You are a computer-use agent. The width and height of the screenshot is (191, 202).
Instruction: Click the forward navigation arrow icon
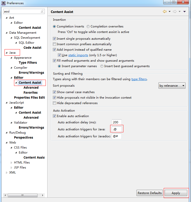[x=175, y=11]
